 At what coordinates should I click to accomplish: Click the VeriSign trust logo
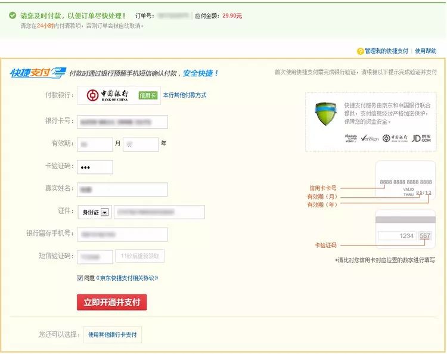370,138
